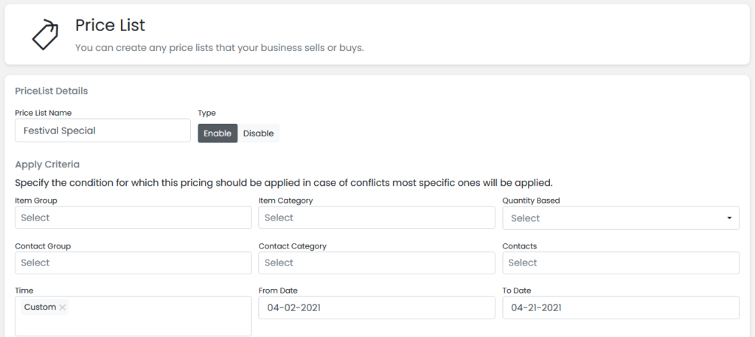755x337 pixels.
Task: Click the Price List page title
Action: coord(110,25)
